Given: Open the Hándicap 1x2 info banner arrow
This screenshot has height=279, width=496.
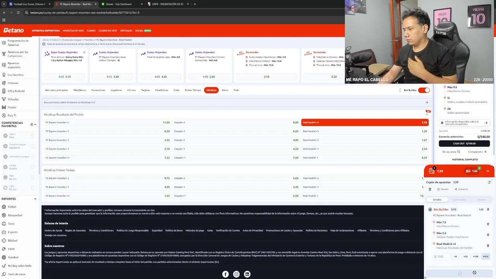Looking at the screenshot, I should tap(427, 102).
